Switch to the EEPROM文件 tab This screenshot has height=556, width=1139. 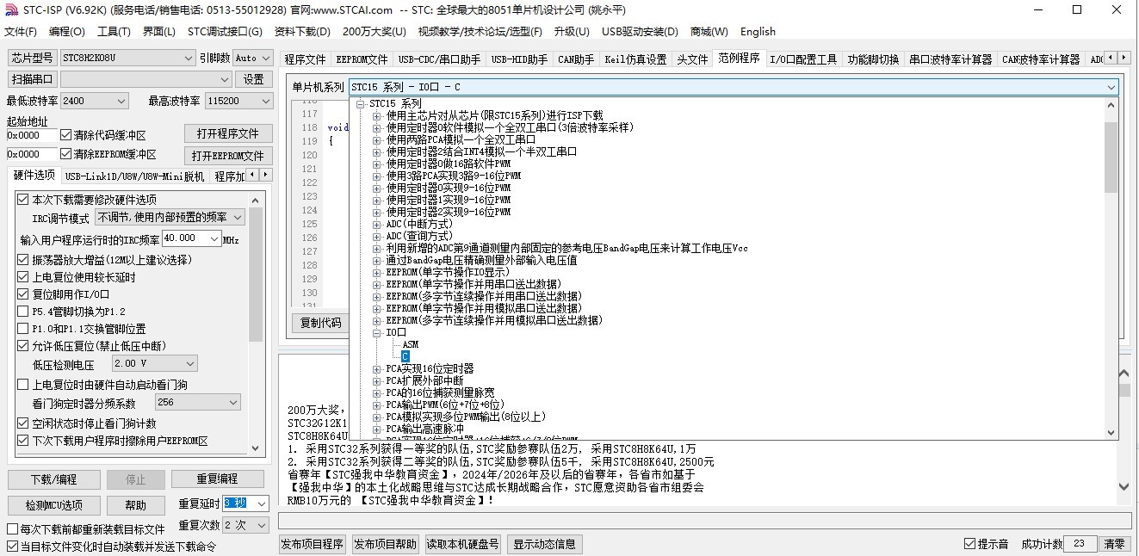point(362,59)
